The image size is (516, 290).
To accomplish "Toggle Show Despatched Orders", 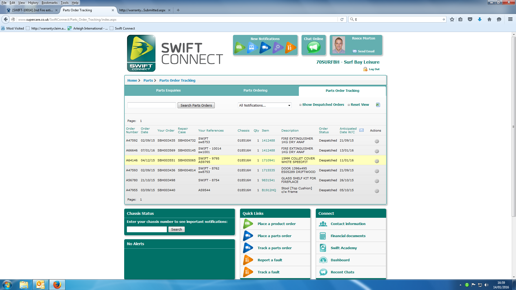I will (x=323, y=105).
